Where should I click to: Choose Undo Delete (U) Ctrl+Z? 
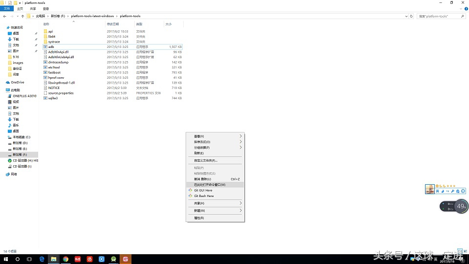click(215, 179)
